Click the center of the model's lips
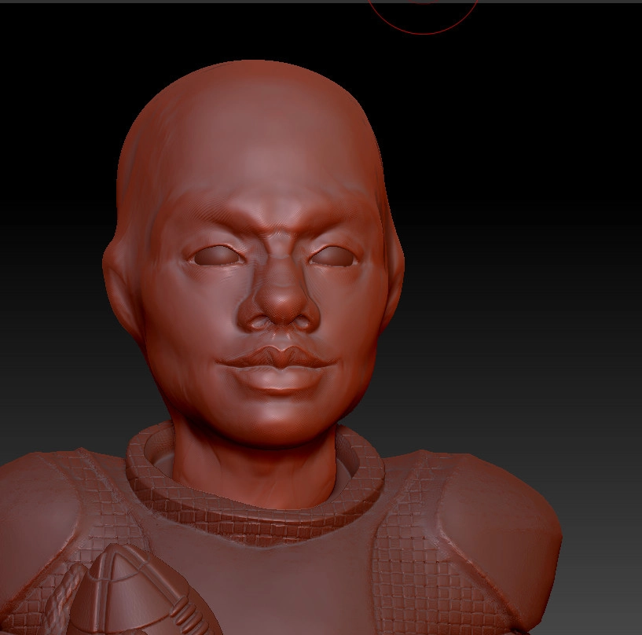The image size is (642, 635). click(x=275, y=363)
